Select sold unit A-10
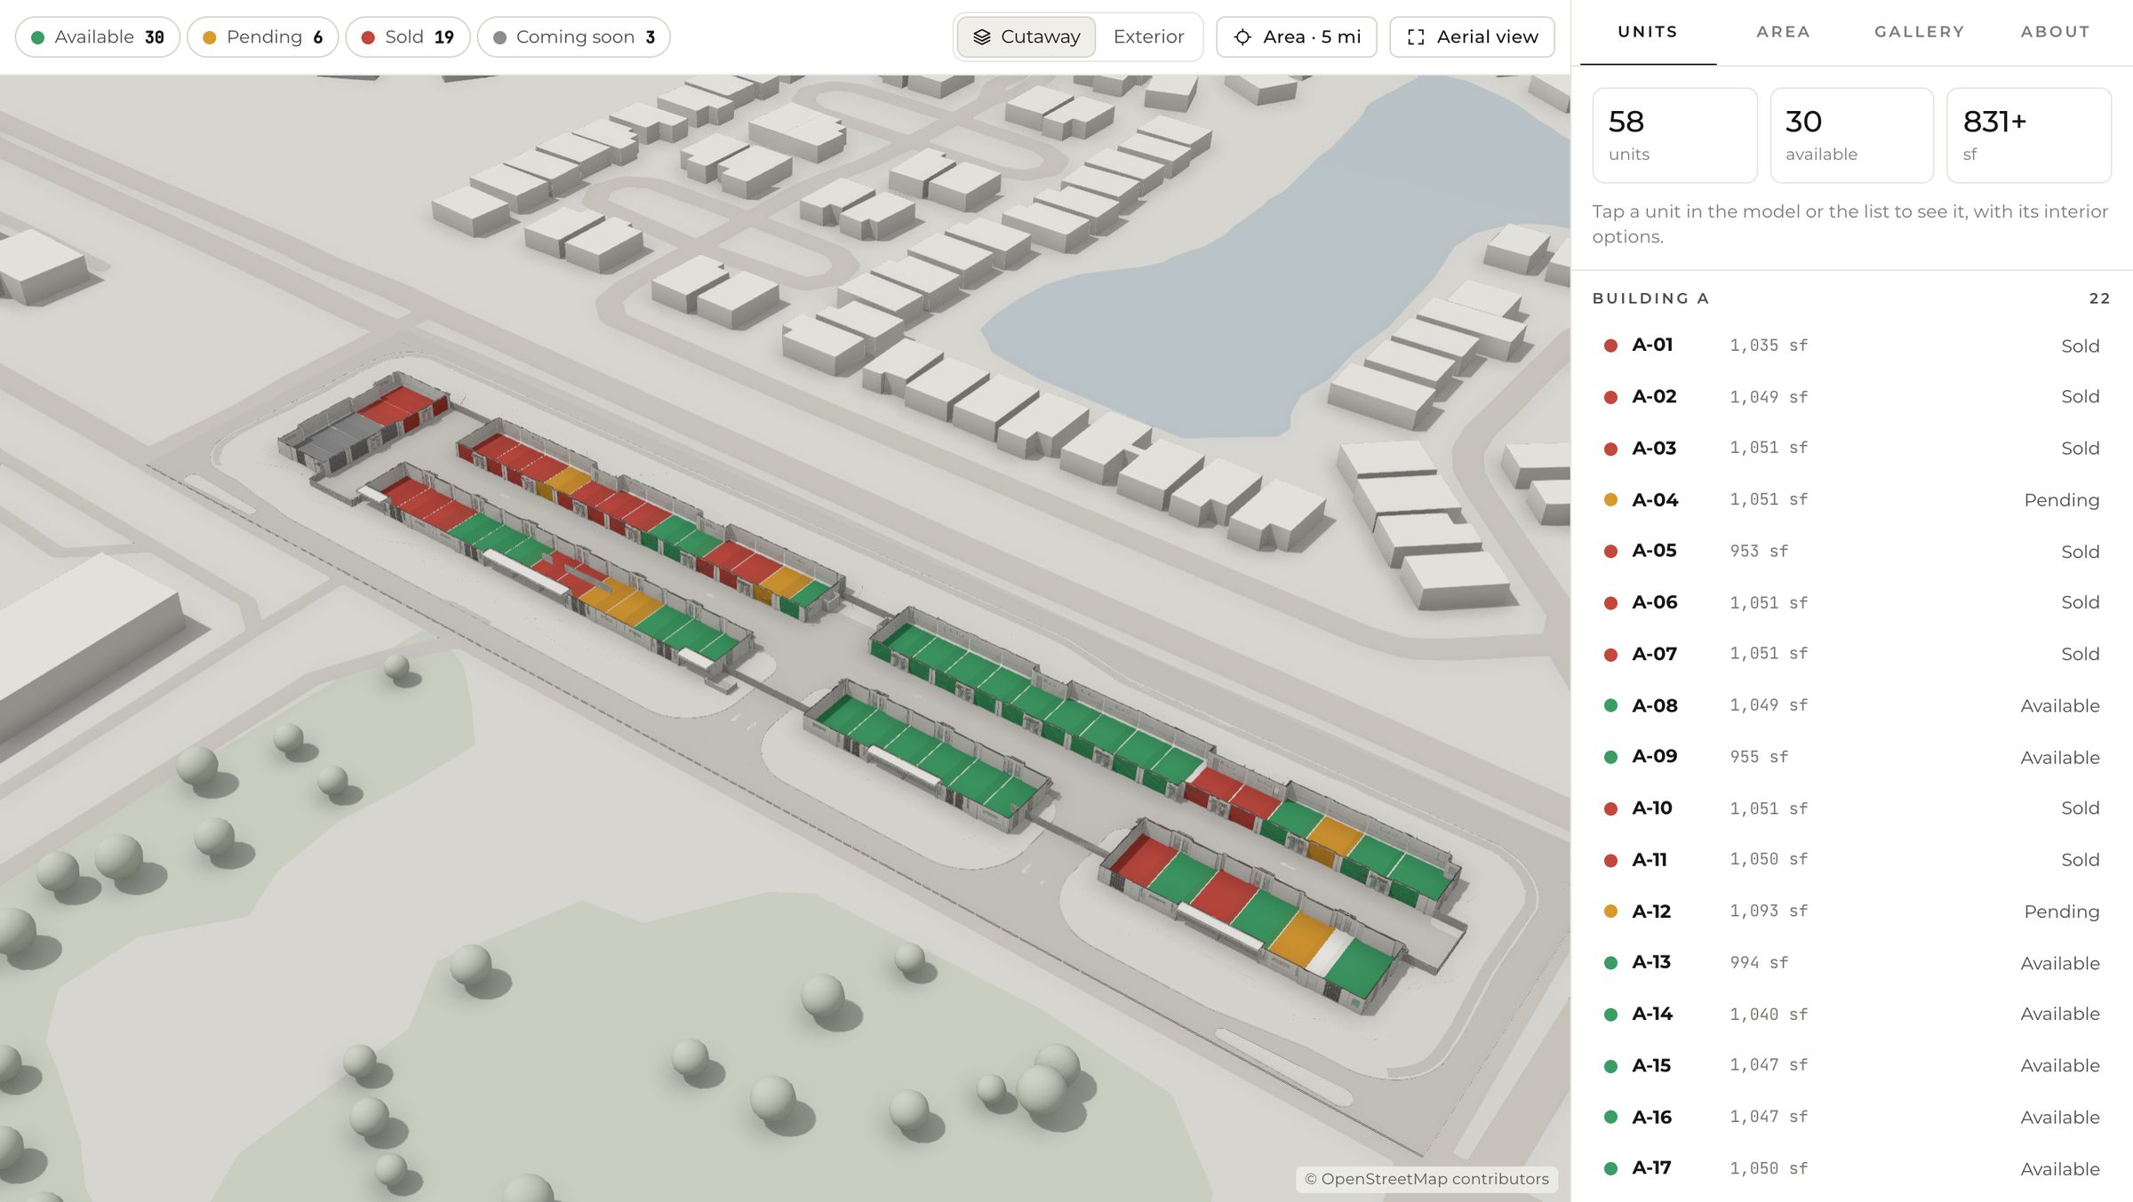Image resolution: width=2133 pixels, height=1202 pixels. coord(1851,808)
